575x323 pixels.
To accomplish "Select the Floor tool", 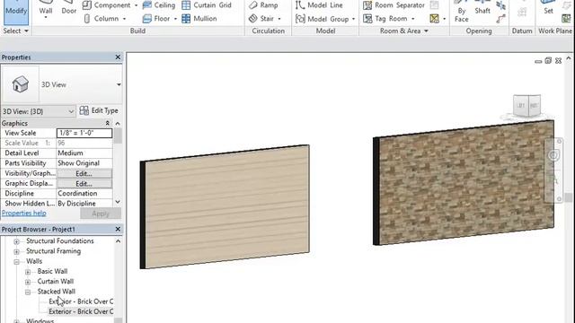I will [x=156, y=18].
